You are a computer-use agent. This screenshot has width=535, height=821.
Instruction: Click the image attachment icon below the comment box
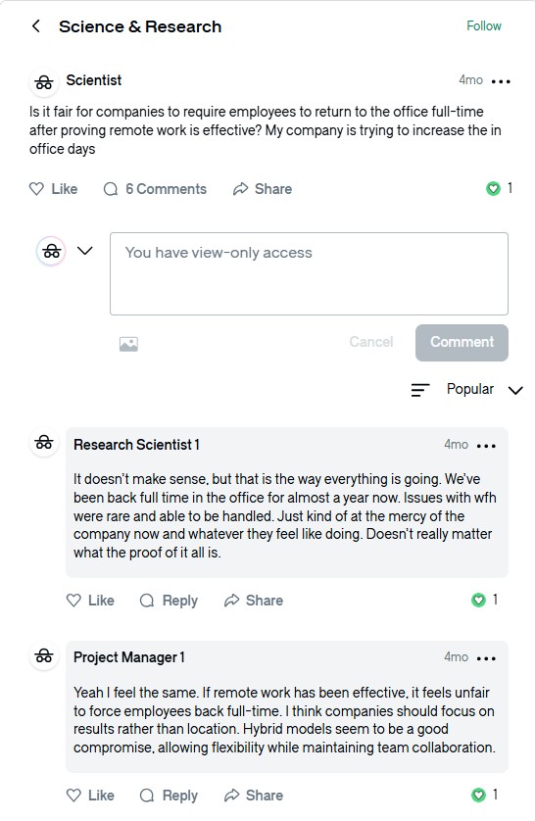[x=128, y=344]
